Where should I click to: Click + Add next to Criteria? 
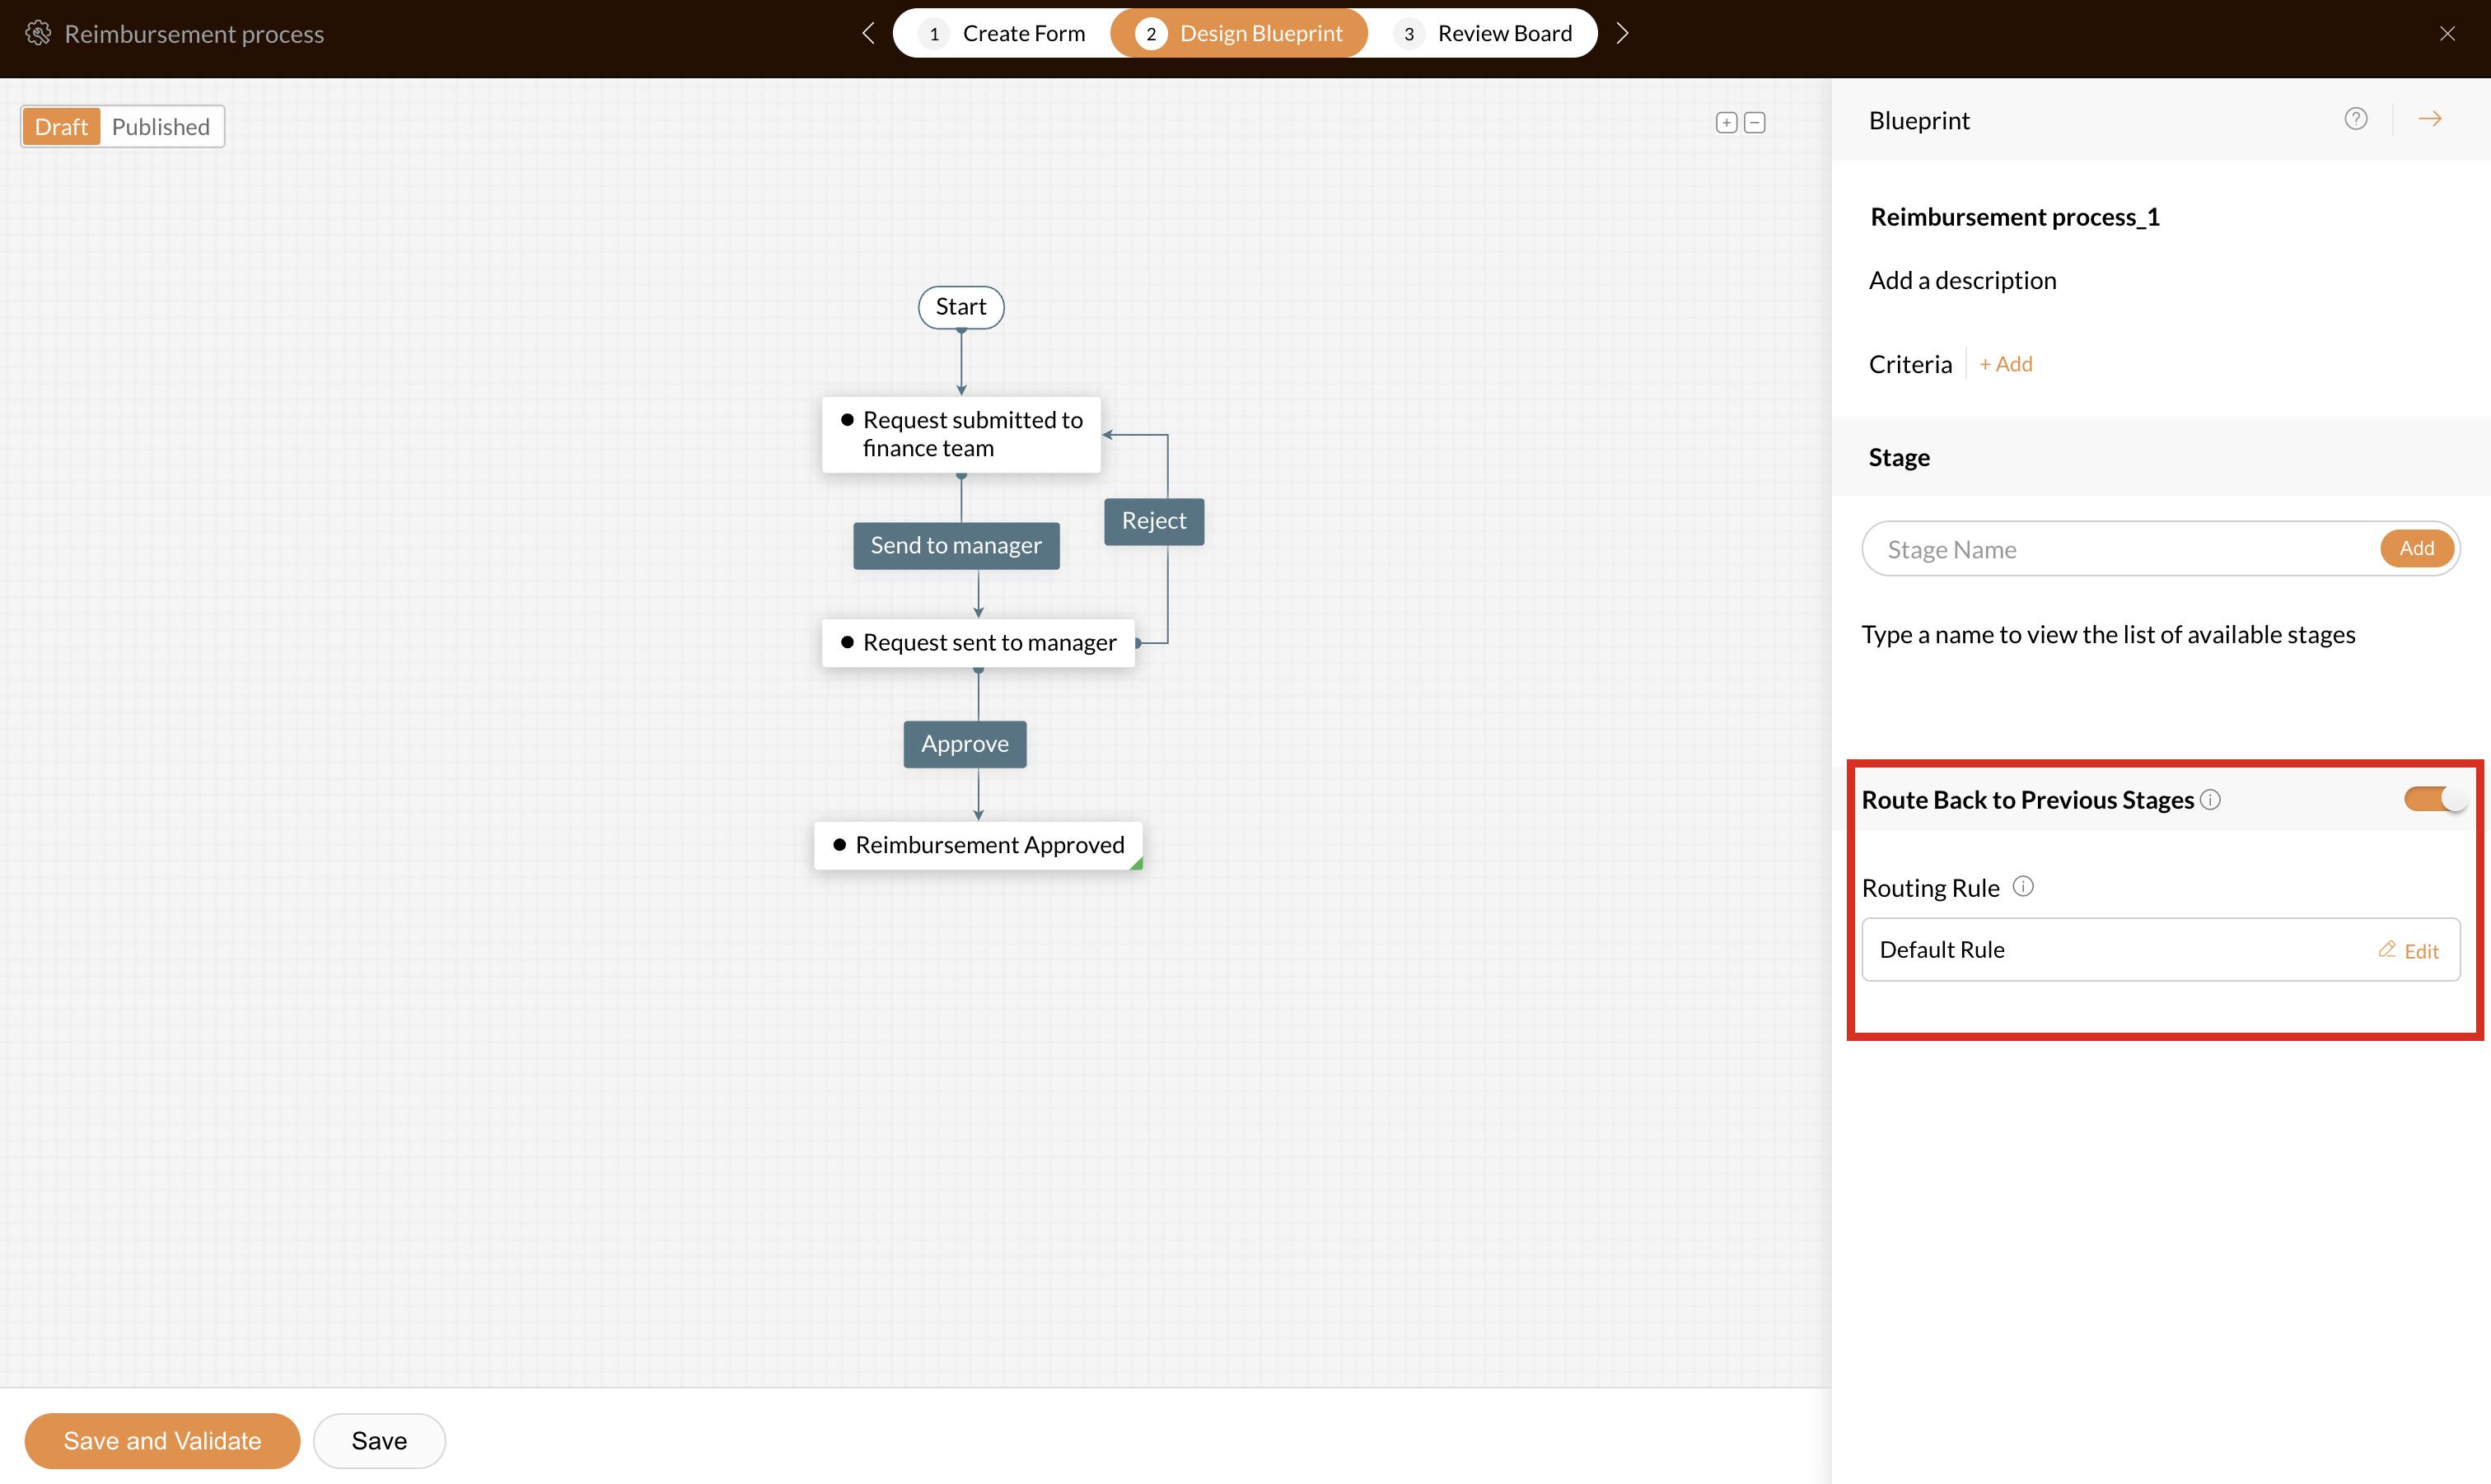coord(2006,364)
